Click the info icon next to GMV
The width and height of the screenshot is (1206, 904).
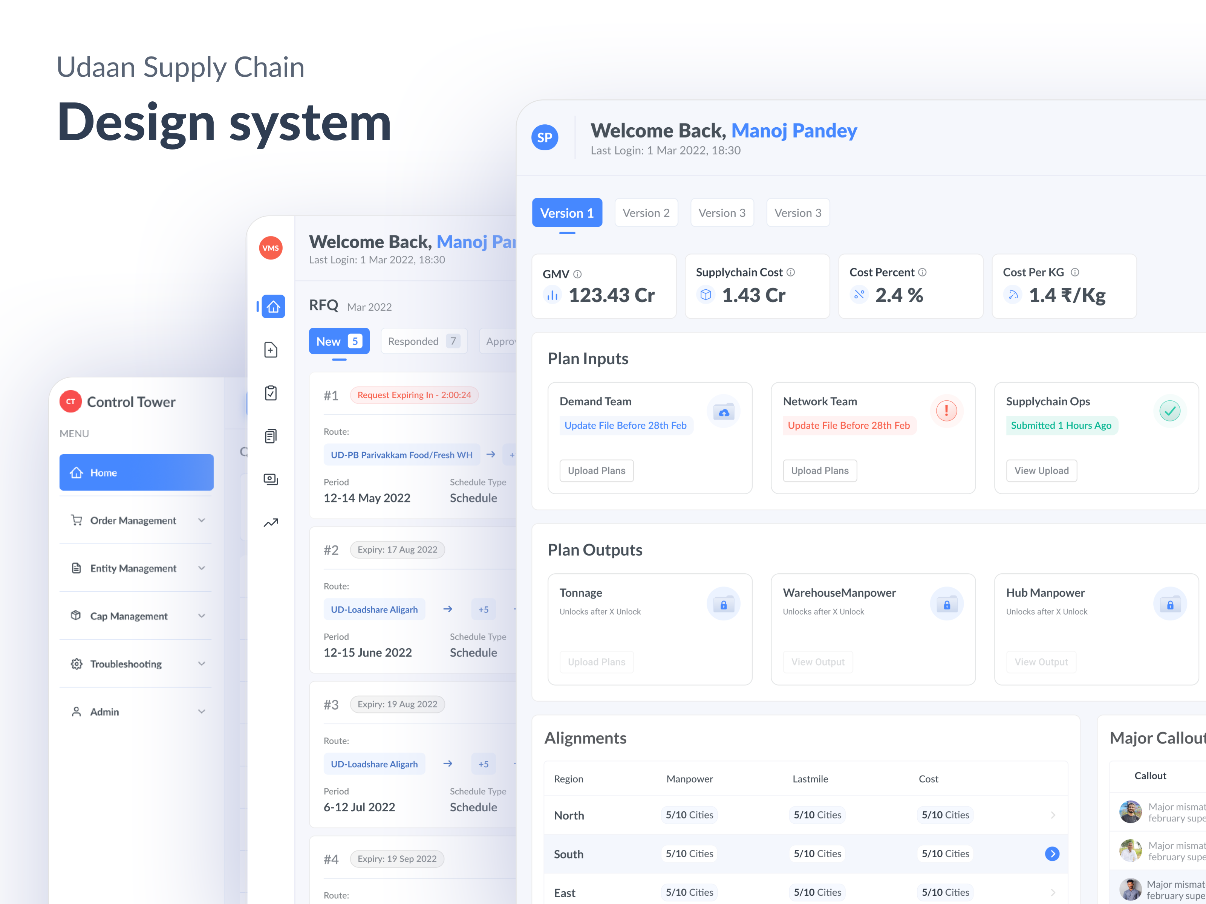pyautogui.click(x=578, y=274)
